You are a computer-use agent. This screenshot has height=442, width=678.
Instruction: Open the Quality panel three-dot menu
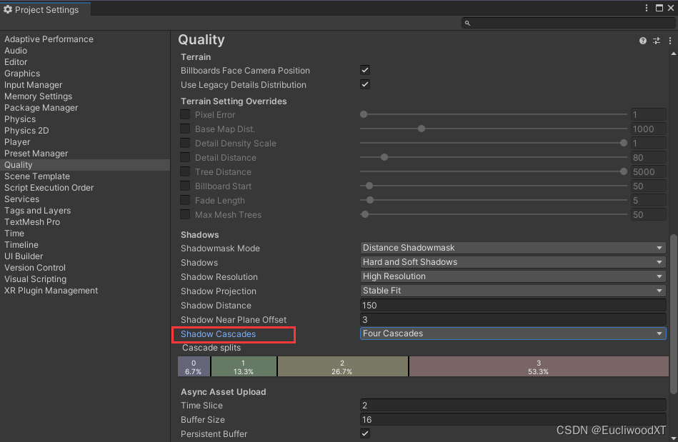click(670, 41)
